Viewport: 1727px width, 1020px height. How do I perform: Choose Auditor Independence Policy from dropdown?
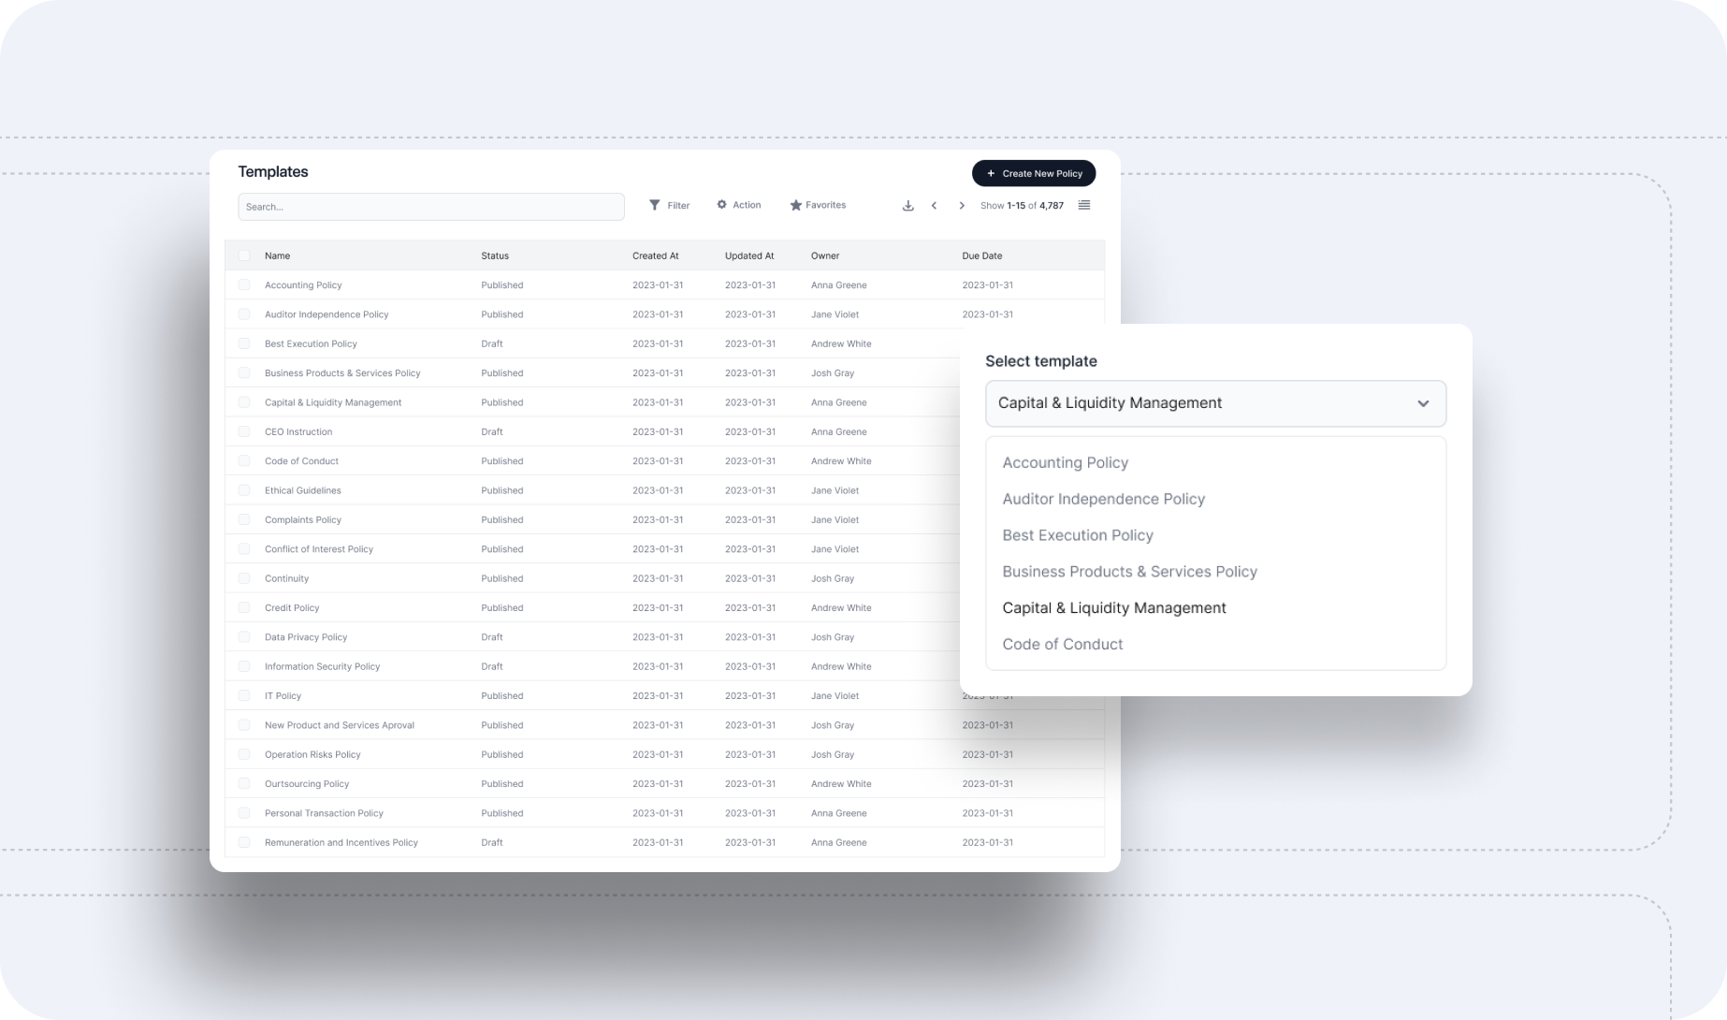(1104, 499)
